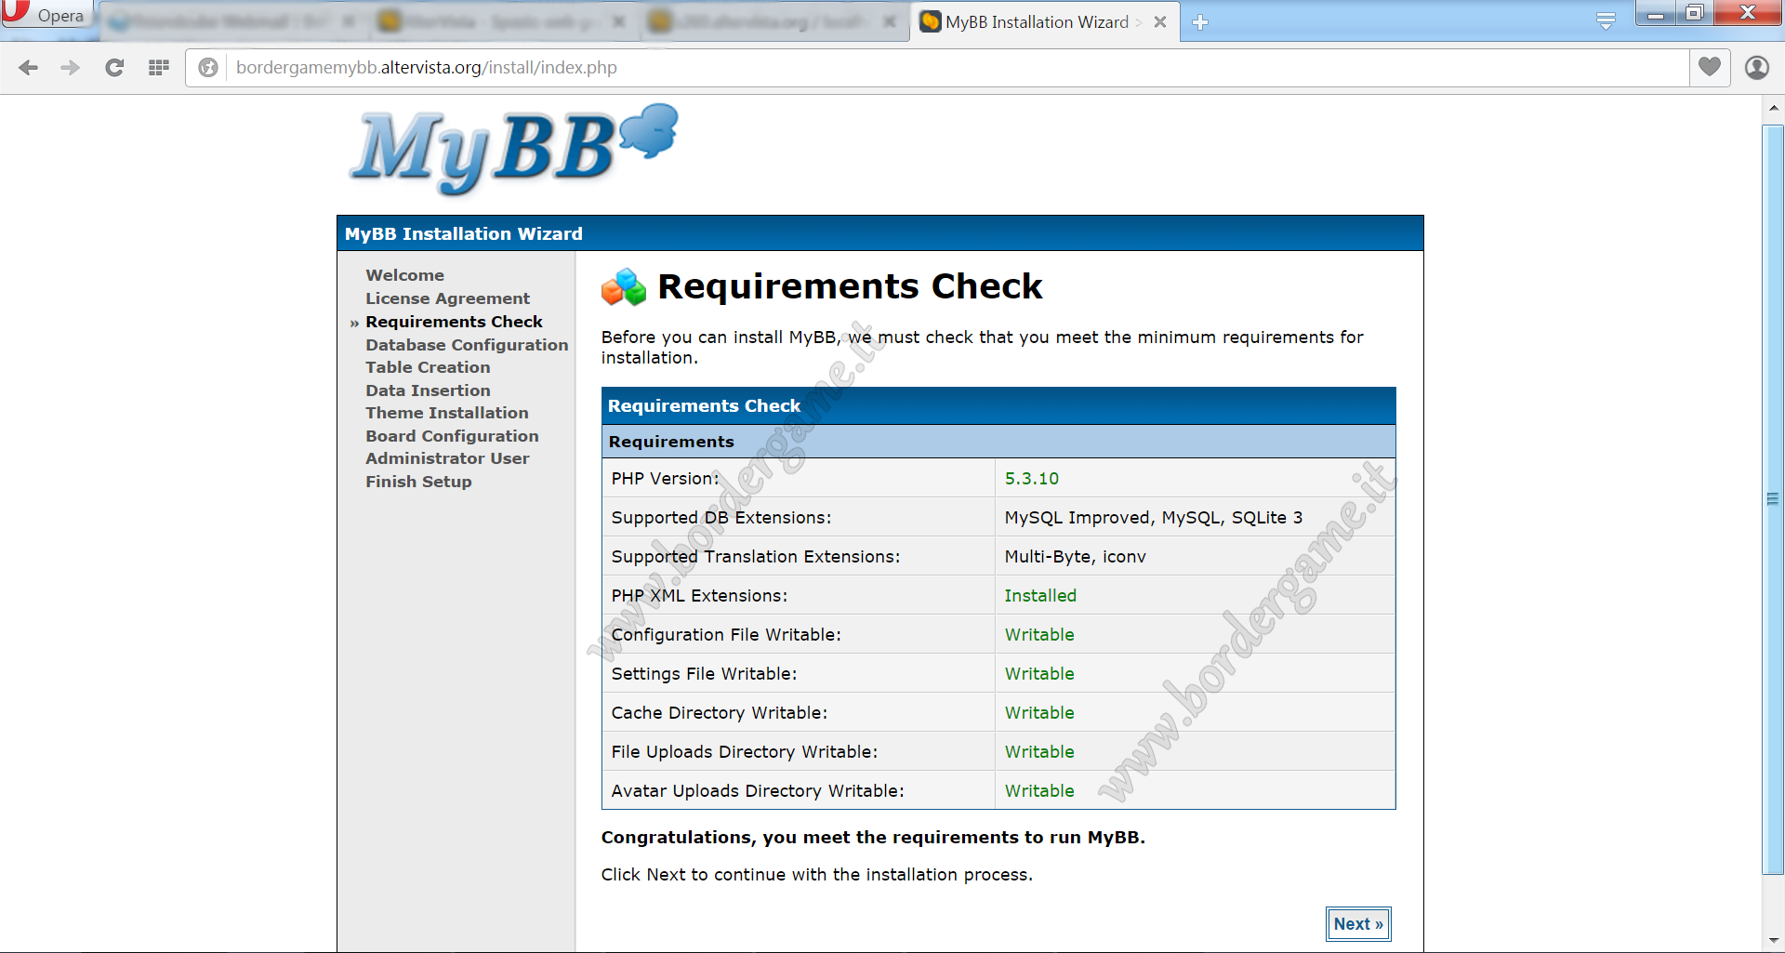Screen dimensions: 1785x953
Task: Click Writable status for Configuration File
Action: (1039, 635)
